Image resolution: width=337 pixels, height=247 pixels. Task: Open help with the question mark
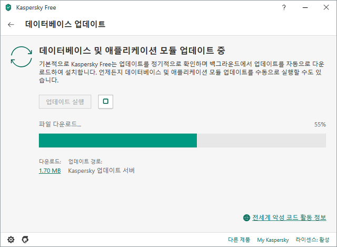point(284,7)
